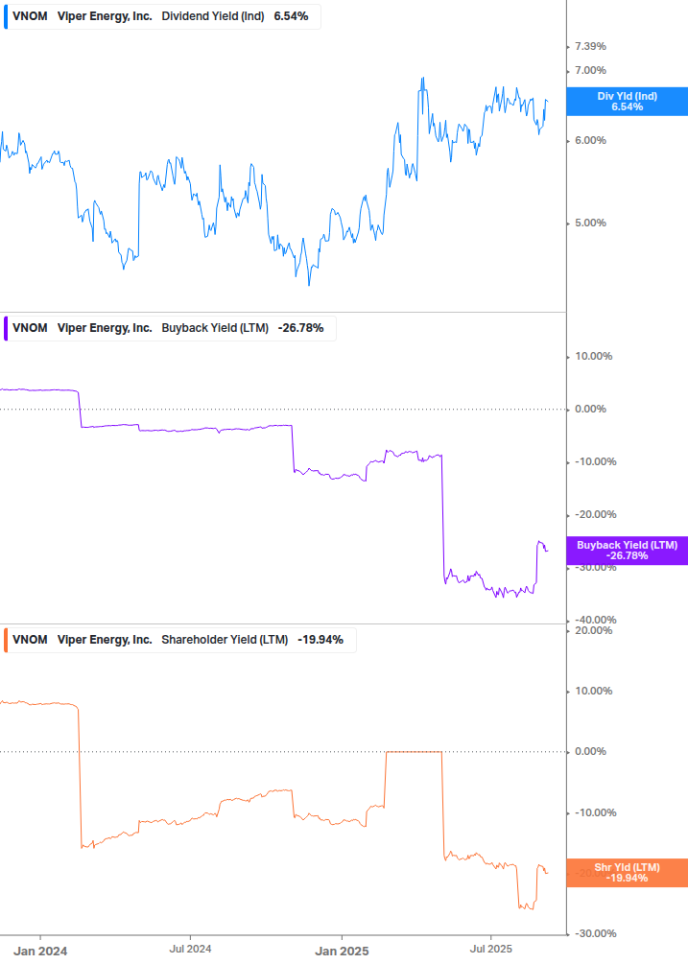
Task: Click the 'Jan 2024' time axis label
Action: [40, 952]
